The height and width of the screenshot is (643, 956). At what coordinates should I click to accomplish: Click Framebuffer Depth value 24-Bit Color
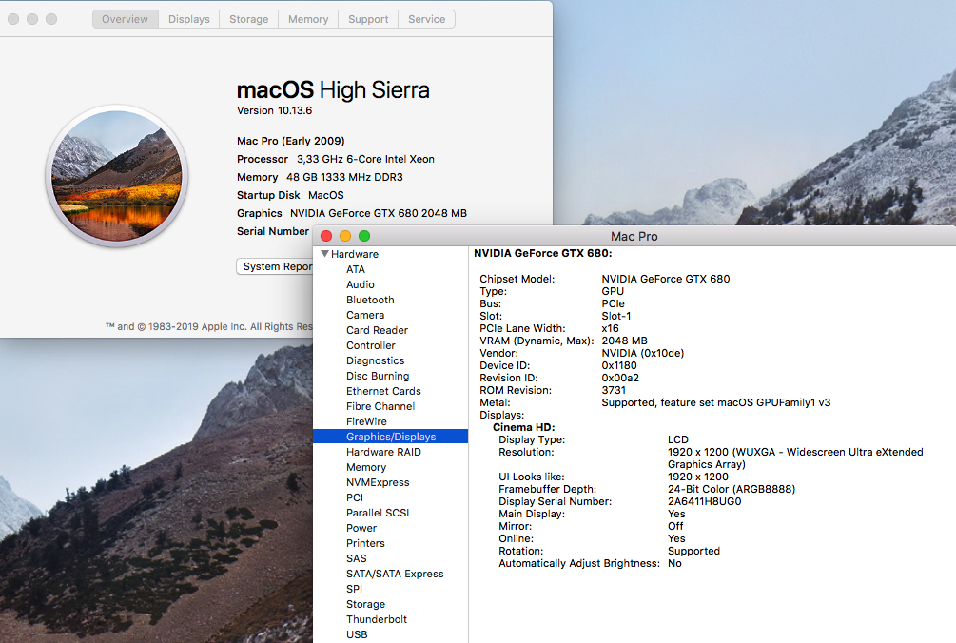[731, 489]
